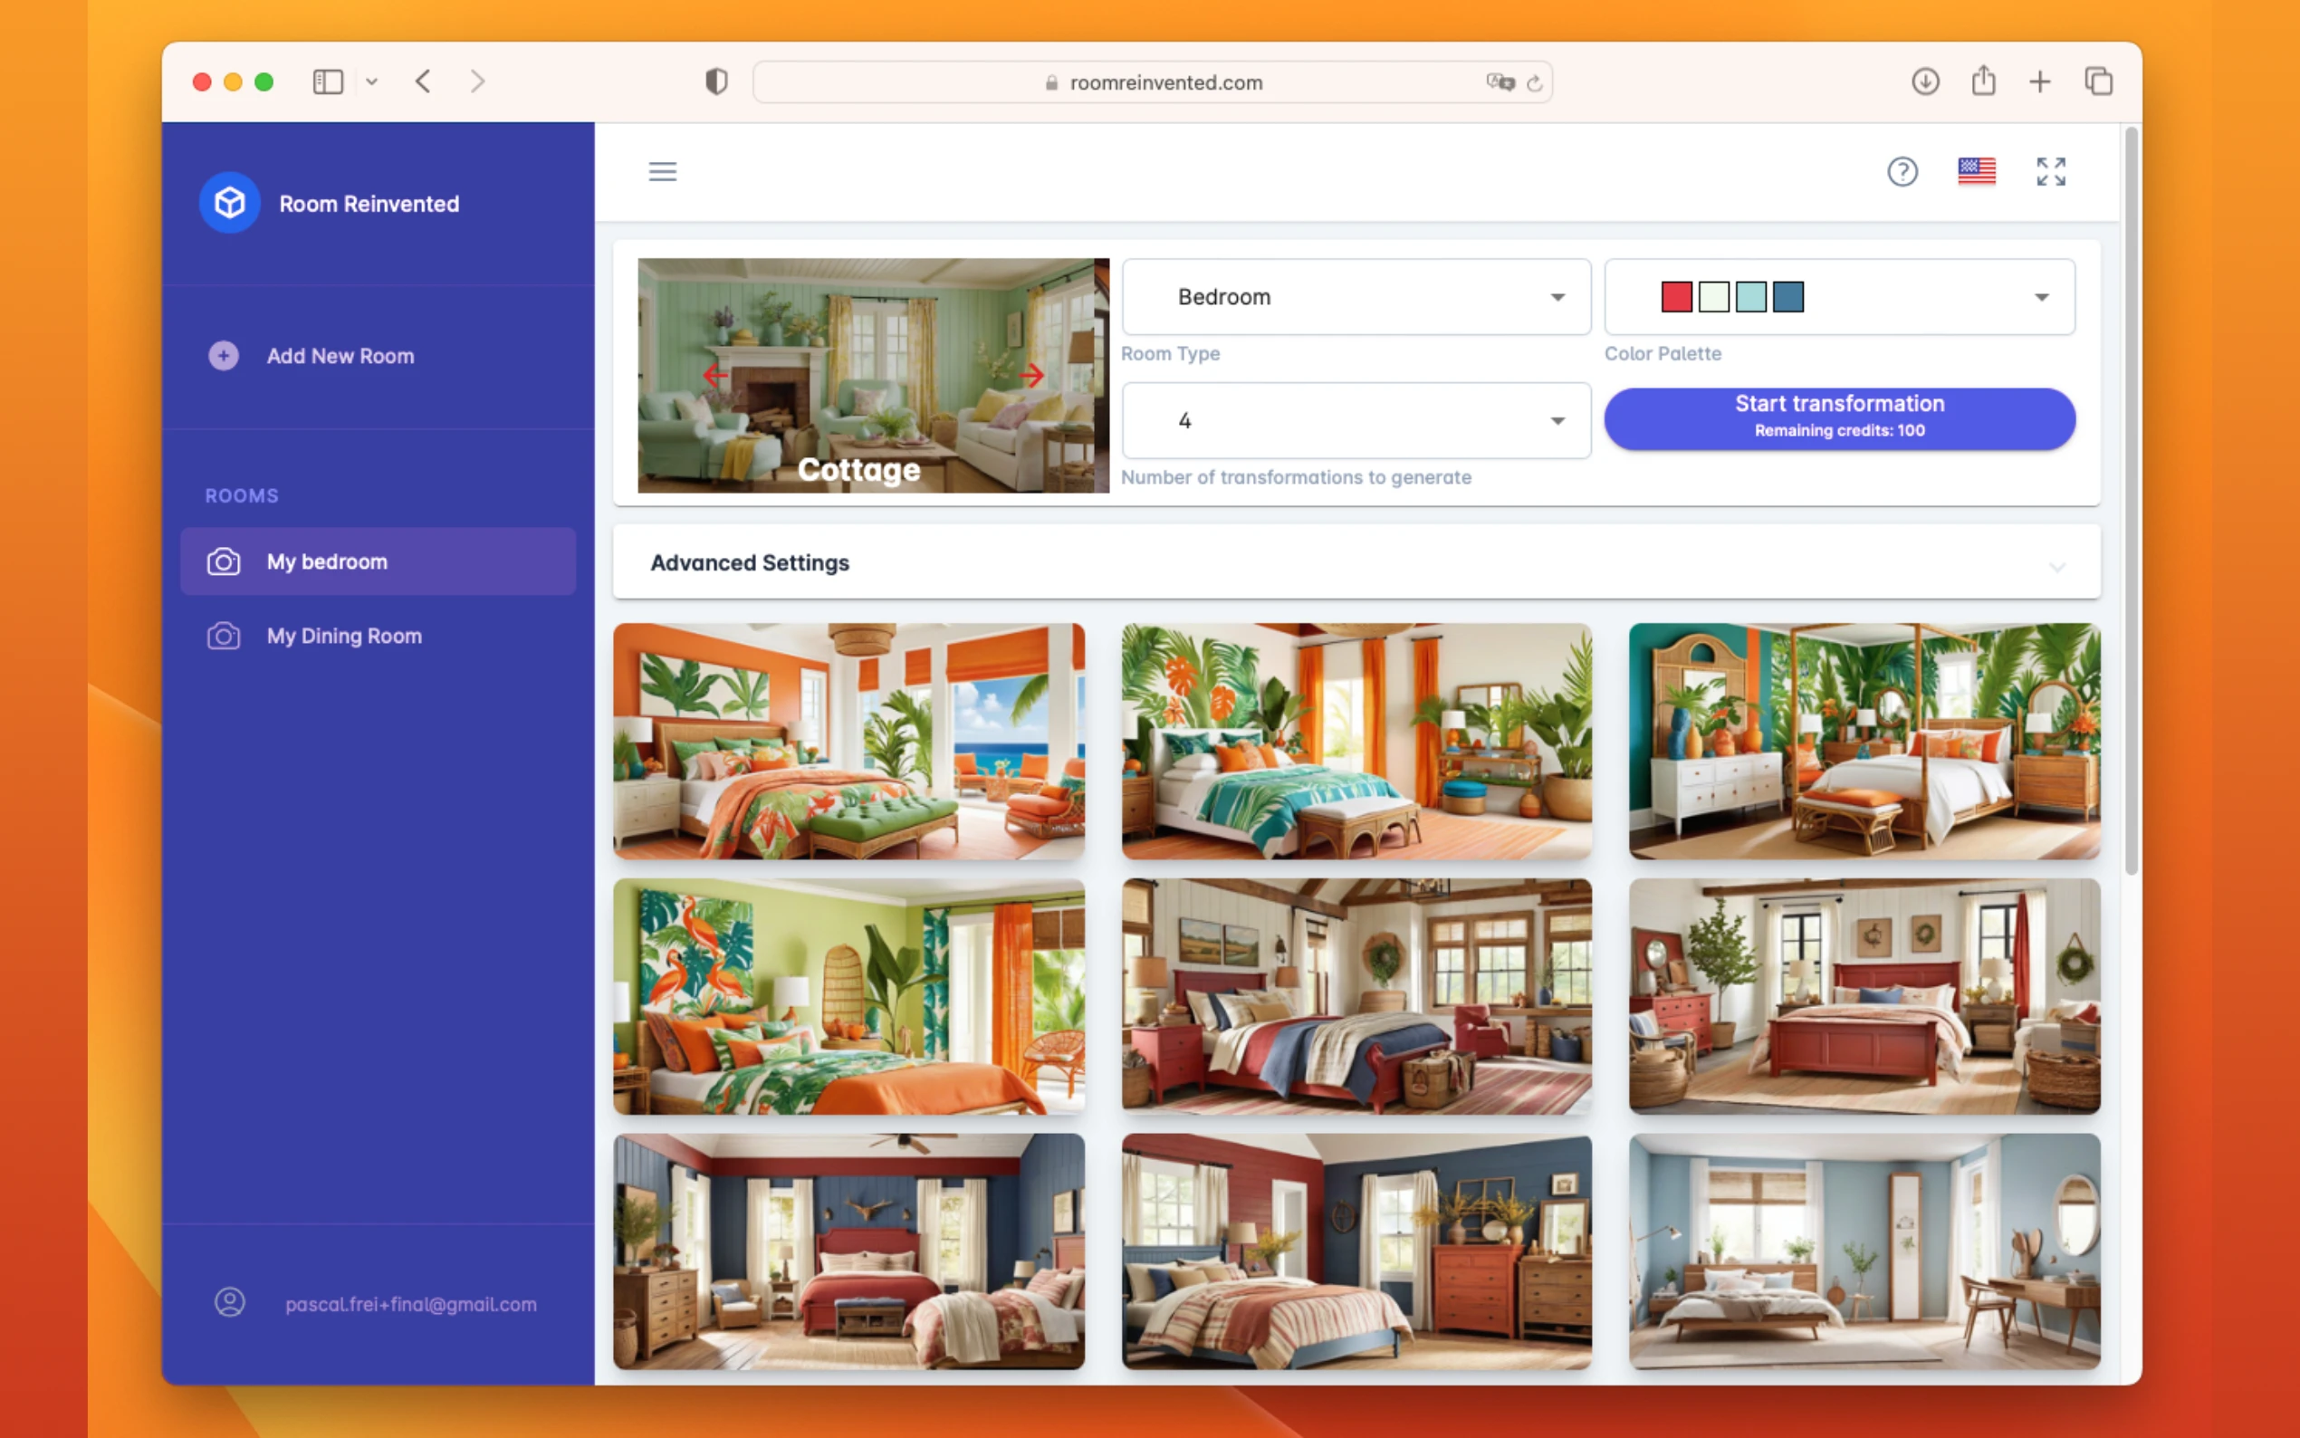The image size is (2300, 1438).
Task: Click the user account profile icon
Action: pos(229,1302)
